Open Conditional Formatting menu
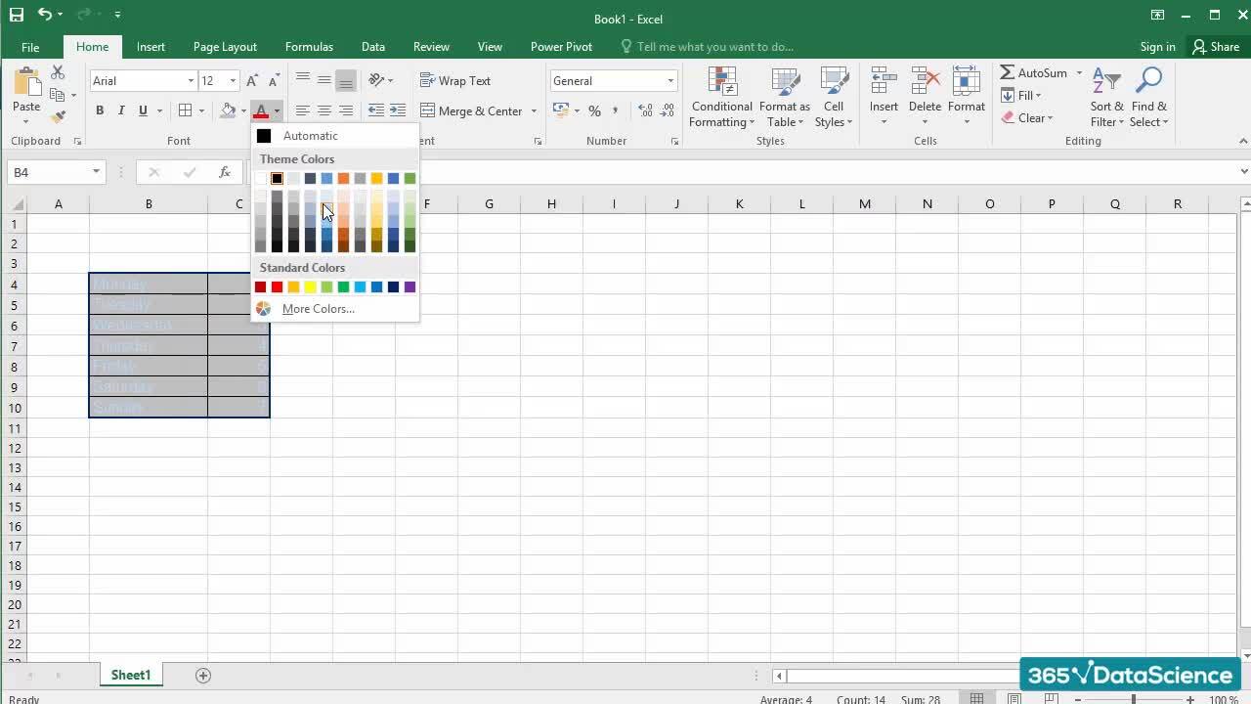The width and height of the screenshot is (1251, 704). [x=722, y=98]
